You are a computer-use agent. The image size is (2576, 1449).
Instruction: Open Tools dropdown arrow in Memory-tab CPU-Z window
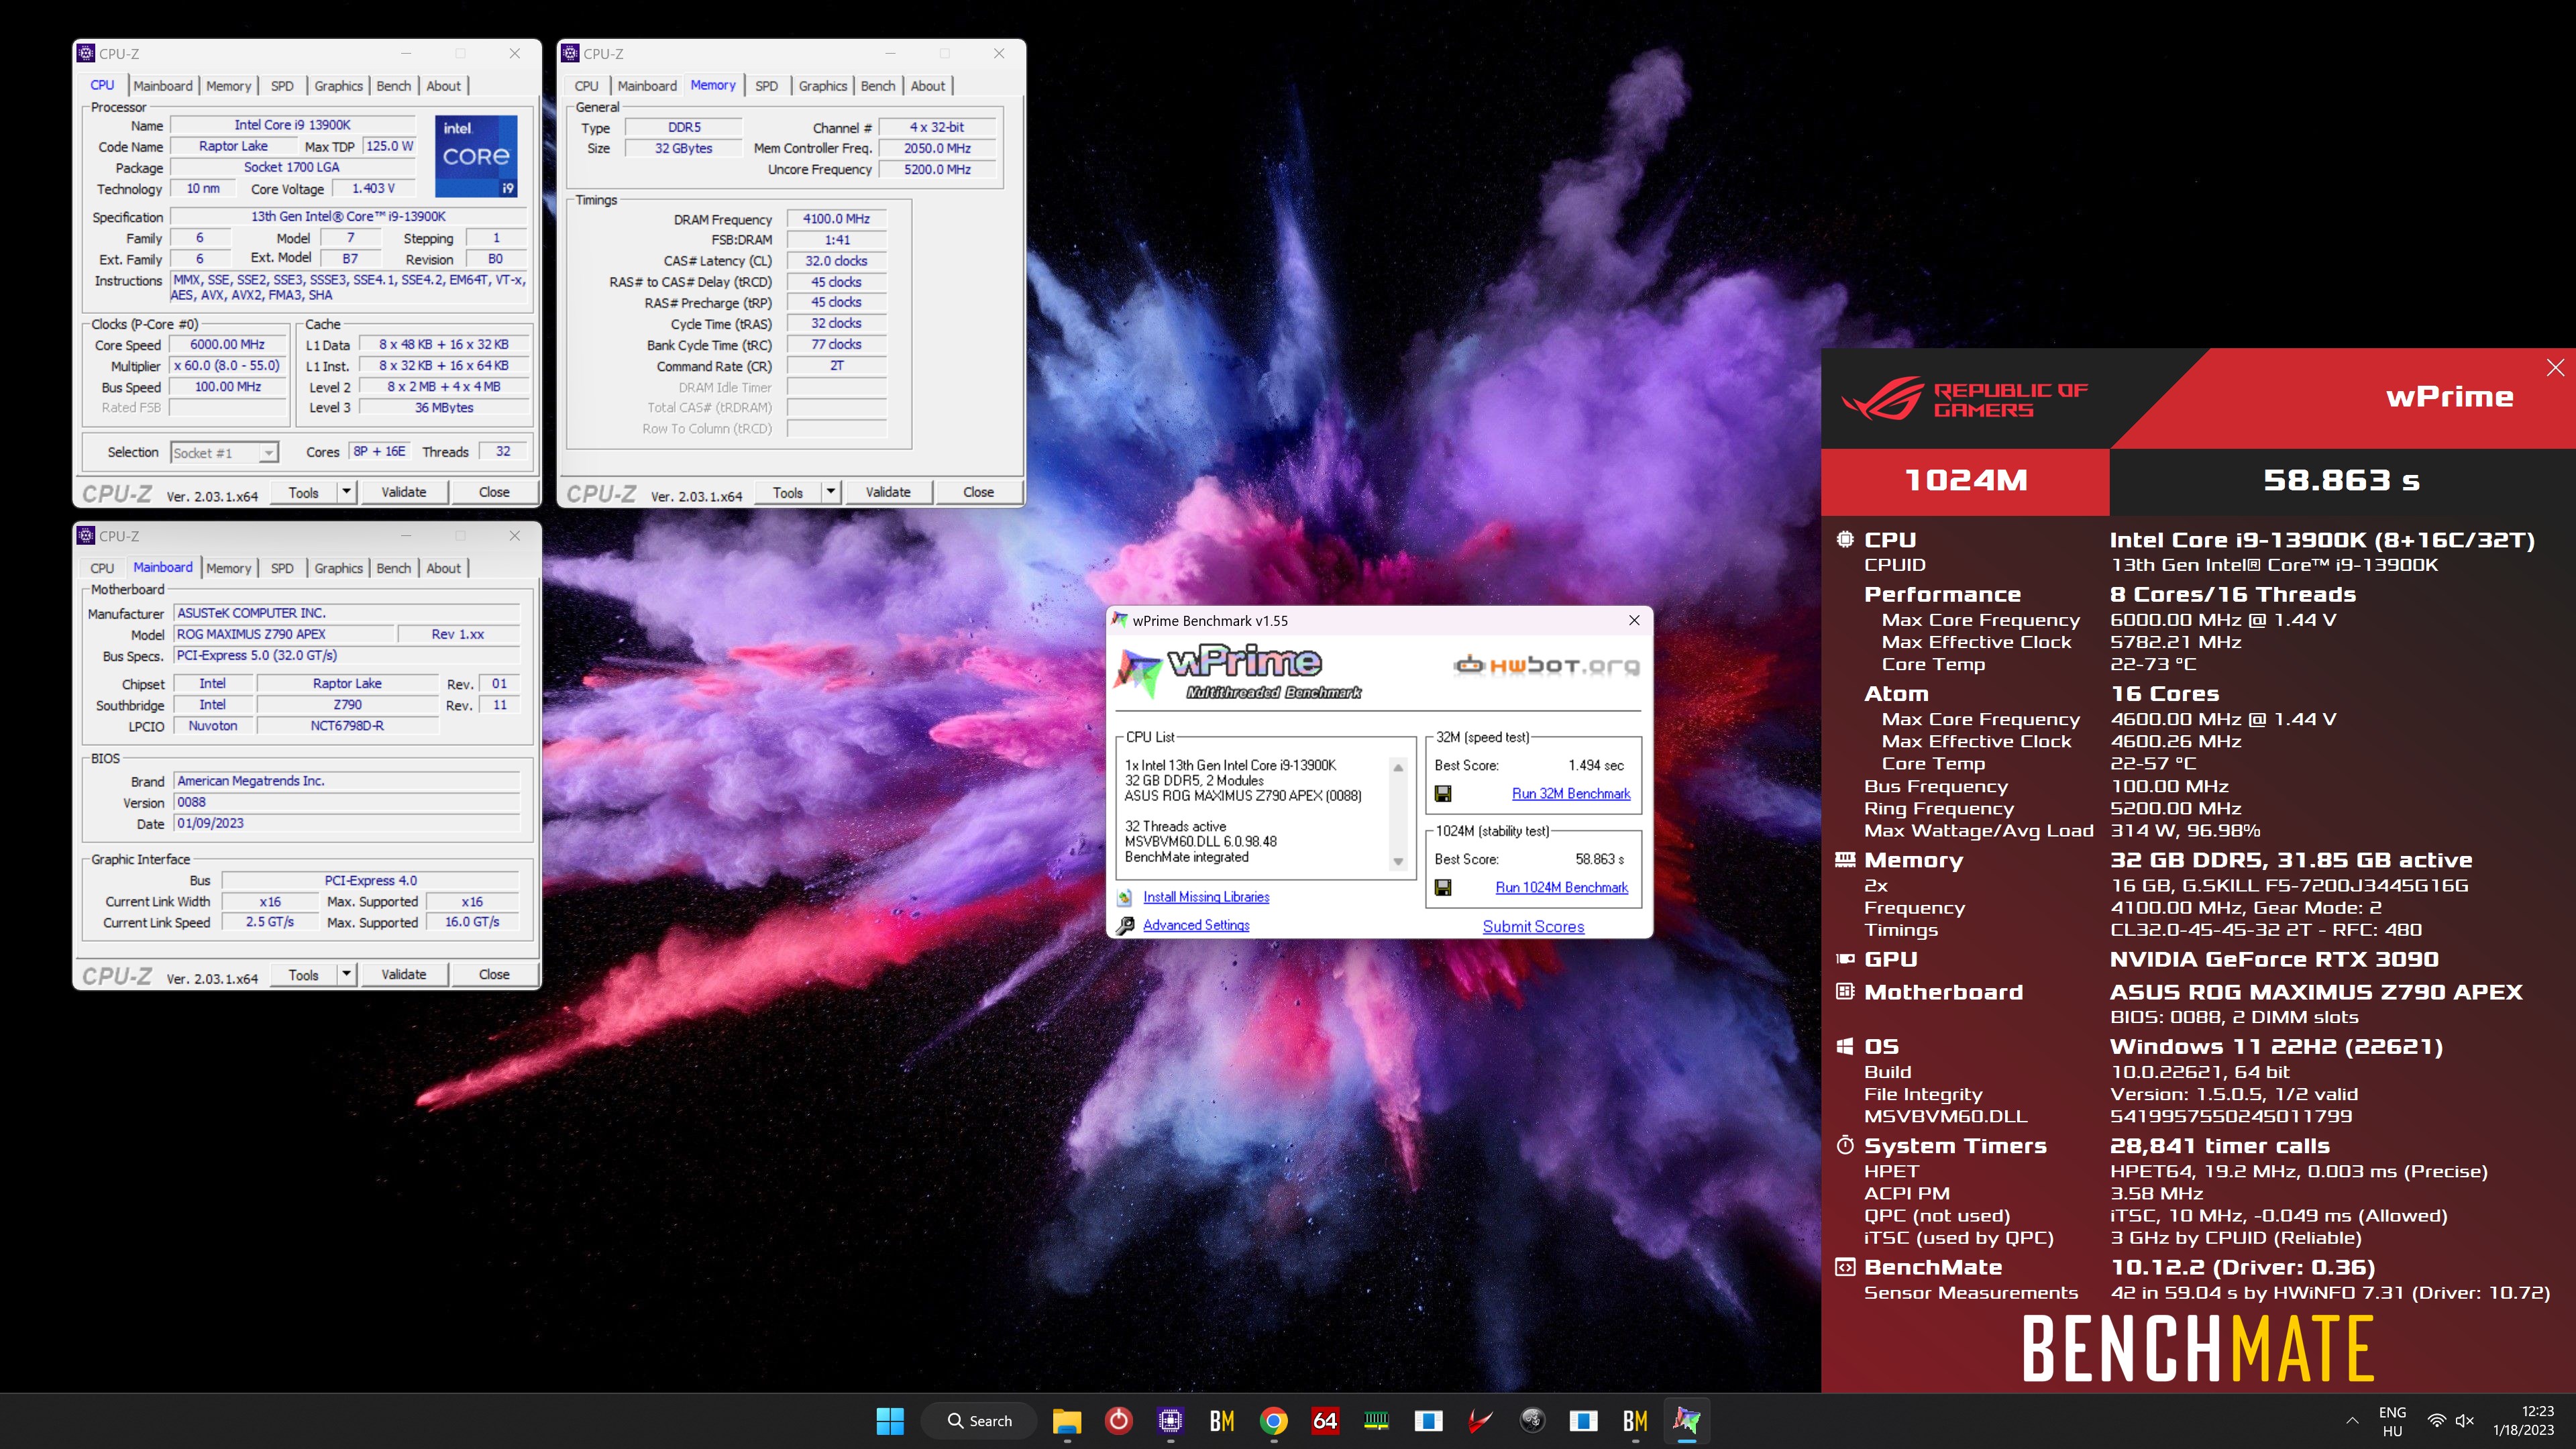(830, 492)
